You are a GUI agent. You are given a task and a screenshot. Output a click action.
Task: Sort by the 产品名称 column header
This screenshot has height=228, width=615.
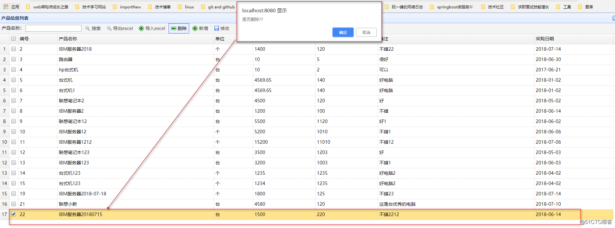135,39
